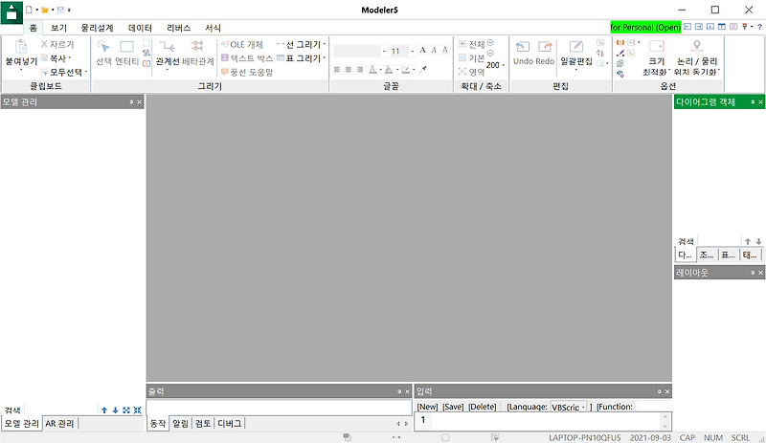
Task: Click the [New] script button
Action: coord(427,407)
